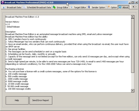Click the 'A. SMS 2 senders' line

(26, 39)
